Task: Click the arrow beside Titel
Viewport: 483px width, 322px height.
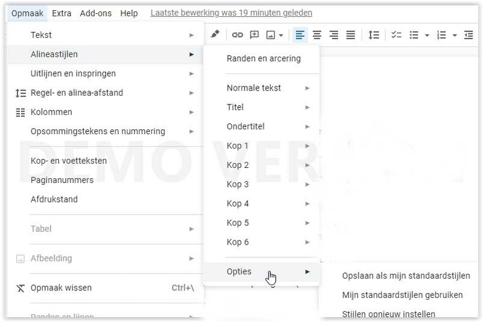Action: coord(307,108)
